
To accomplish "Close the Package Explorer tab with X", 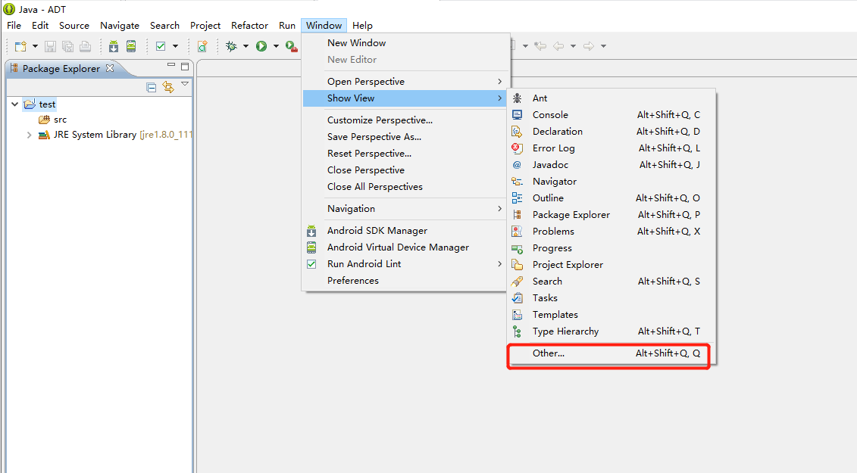I will [110, 68].
